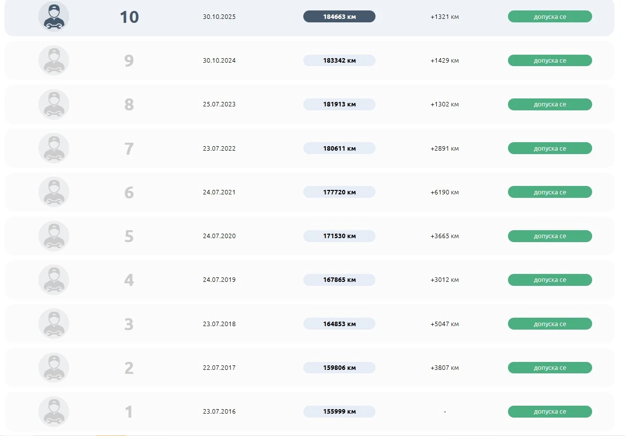625x436 pixels.
Task: Click the +3665 км difference value
Action: point(445,236)
